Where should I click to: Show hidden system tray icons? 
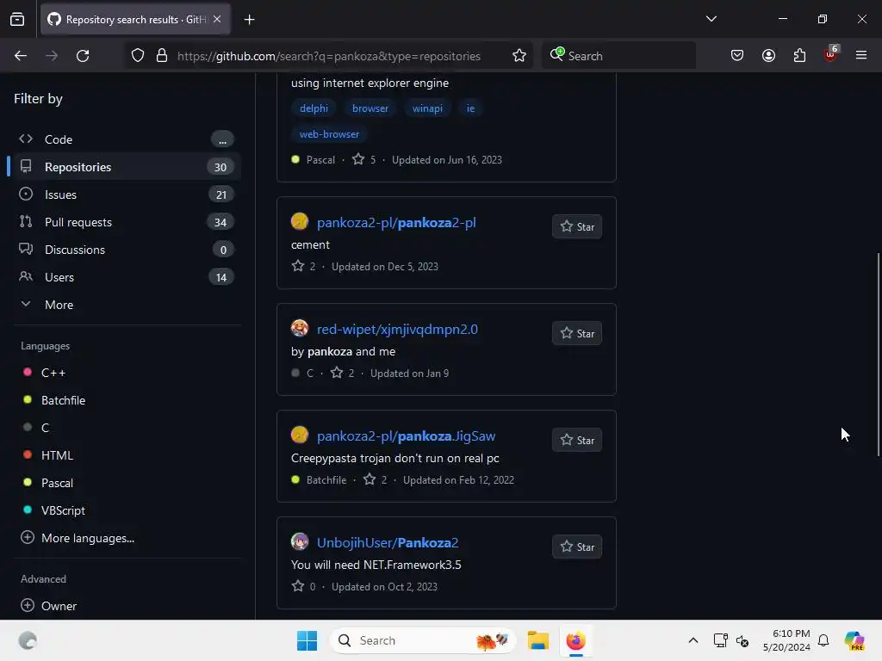693,640
